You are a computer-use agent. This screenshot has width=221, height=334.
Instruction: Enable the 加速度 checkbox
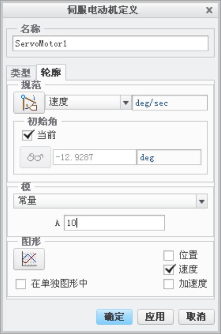(168, 284)
